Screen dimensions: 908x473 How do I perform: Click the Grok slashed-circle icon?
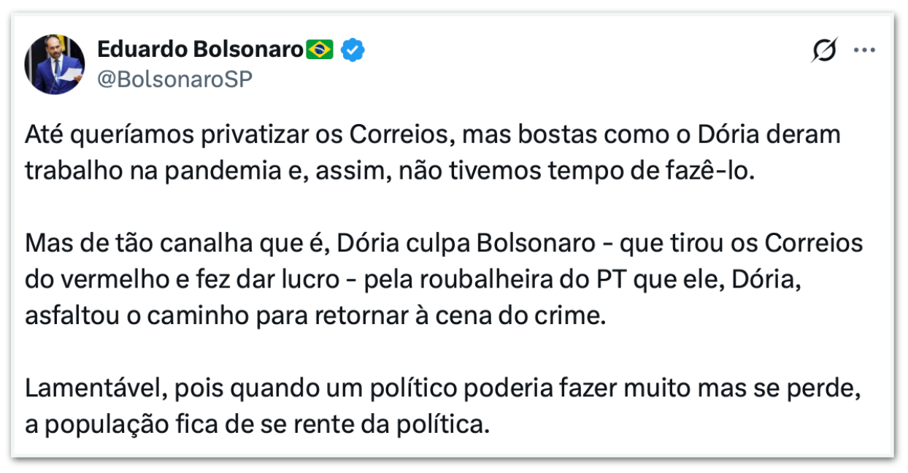(x=825, y=51)
